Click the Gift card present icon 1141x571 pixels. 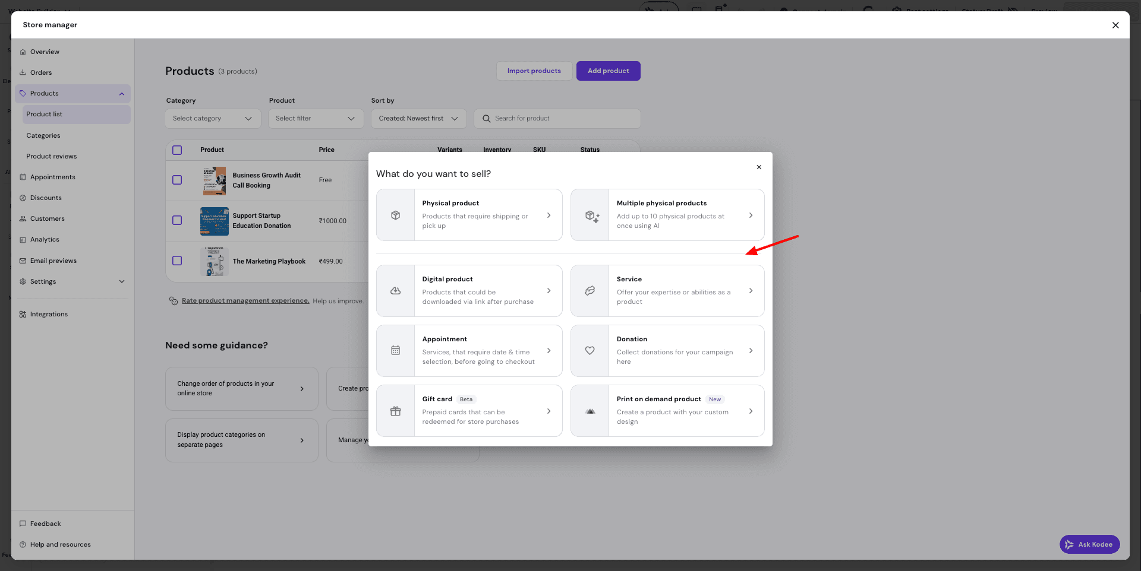pyautogui.click(x=395, y=411)
